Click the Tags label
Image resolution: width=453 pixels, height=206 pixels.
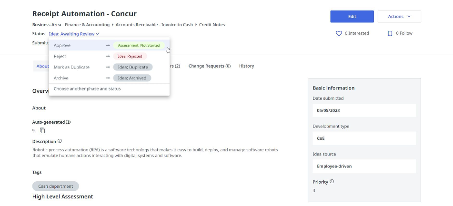pyautogui.click(x=37, y=172)
